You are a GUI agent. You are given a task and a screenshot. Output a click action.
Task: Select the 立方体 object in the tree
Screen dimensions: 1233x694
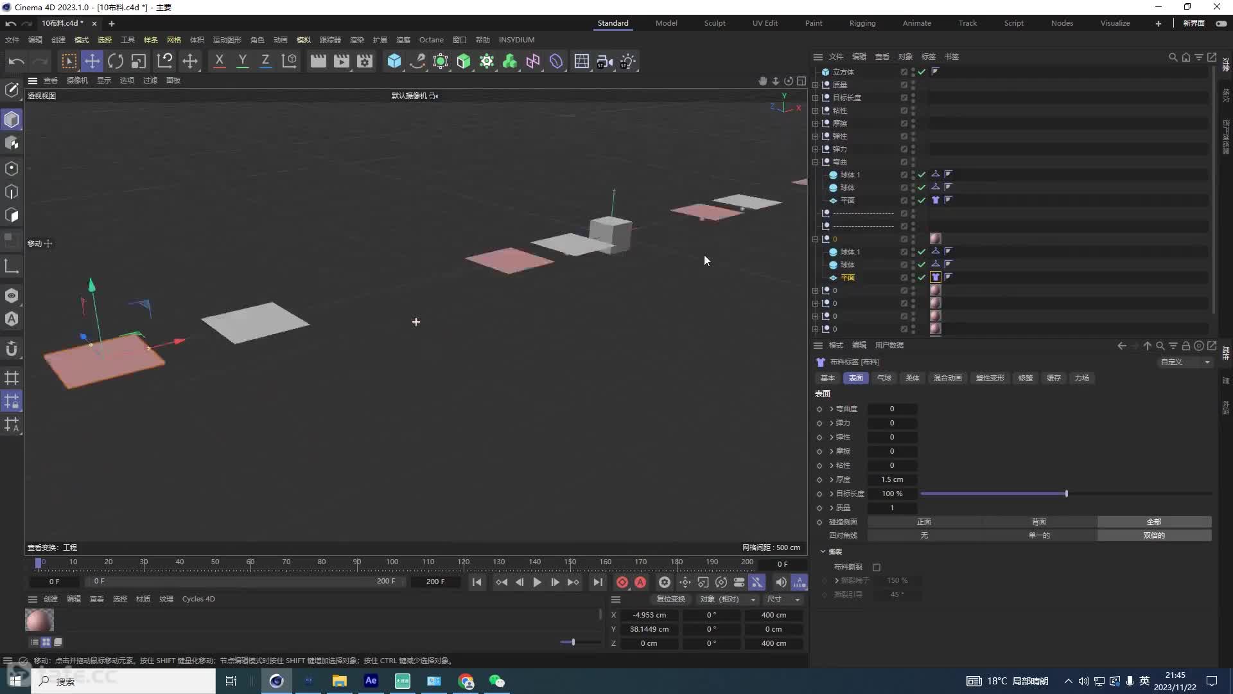point(843,72)
